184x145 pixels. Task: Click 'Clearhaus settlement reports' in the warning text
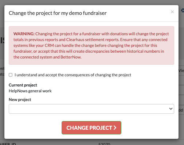[x=93, y=40]
